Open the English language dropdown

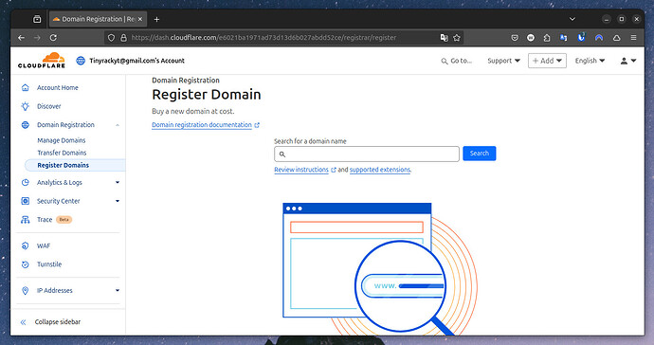point(590,61)
